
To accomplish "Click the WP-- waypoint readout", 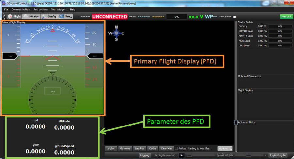I will (x=211, y=17).
